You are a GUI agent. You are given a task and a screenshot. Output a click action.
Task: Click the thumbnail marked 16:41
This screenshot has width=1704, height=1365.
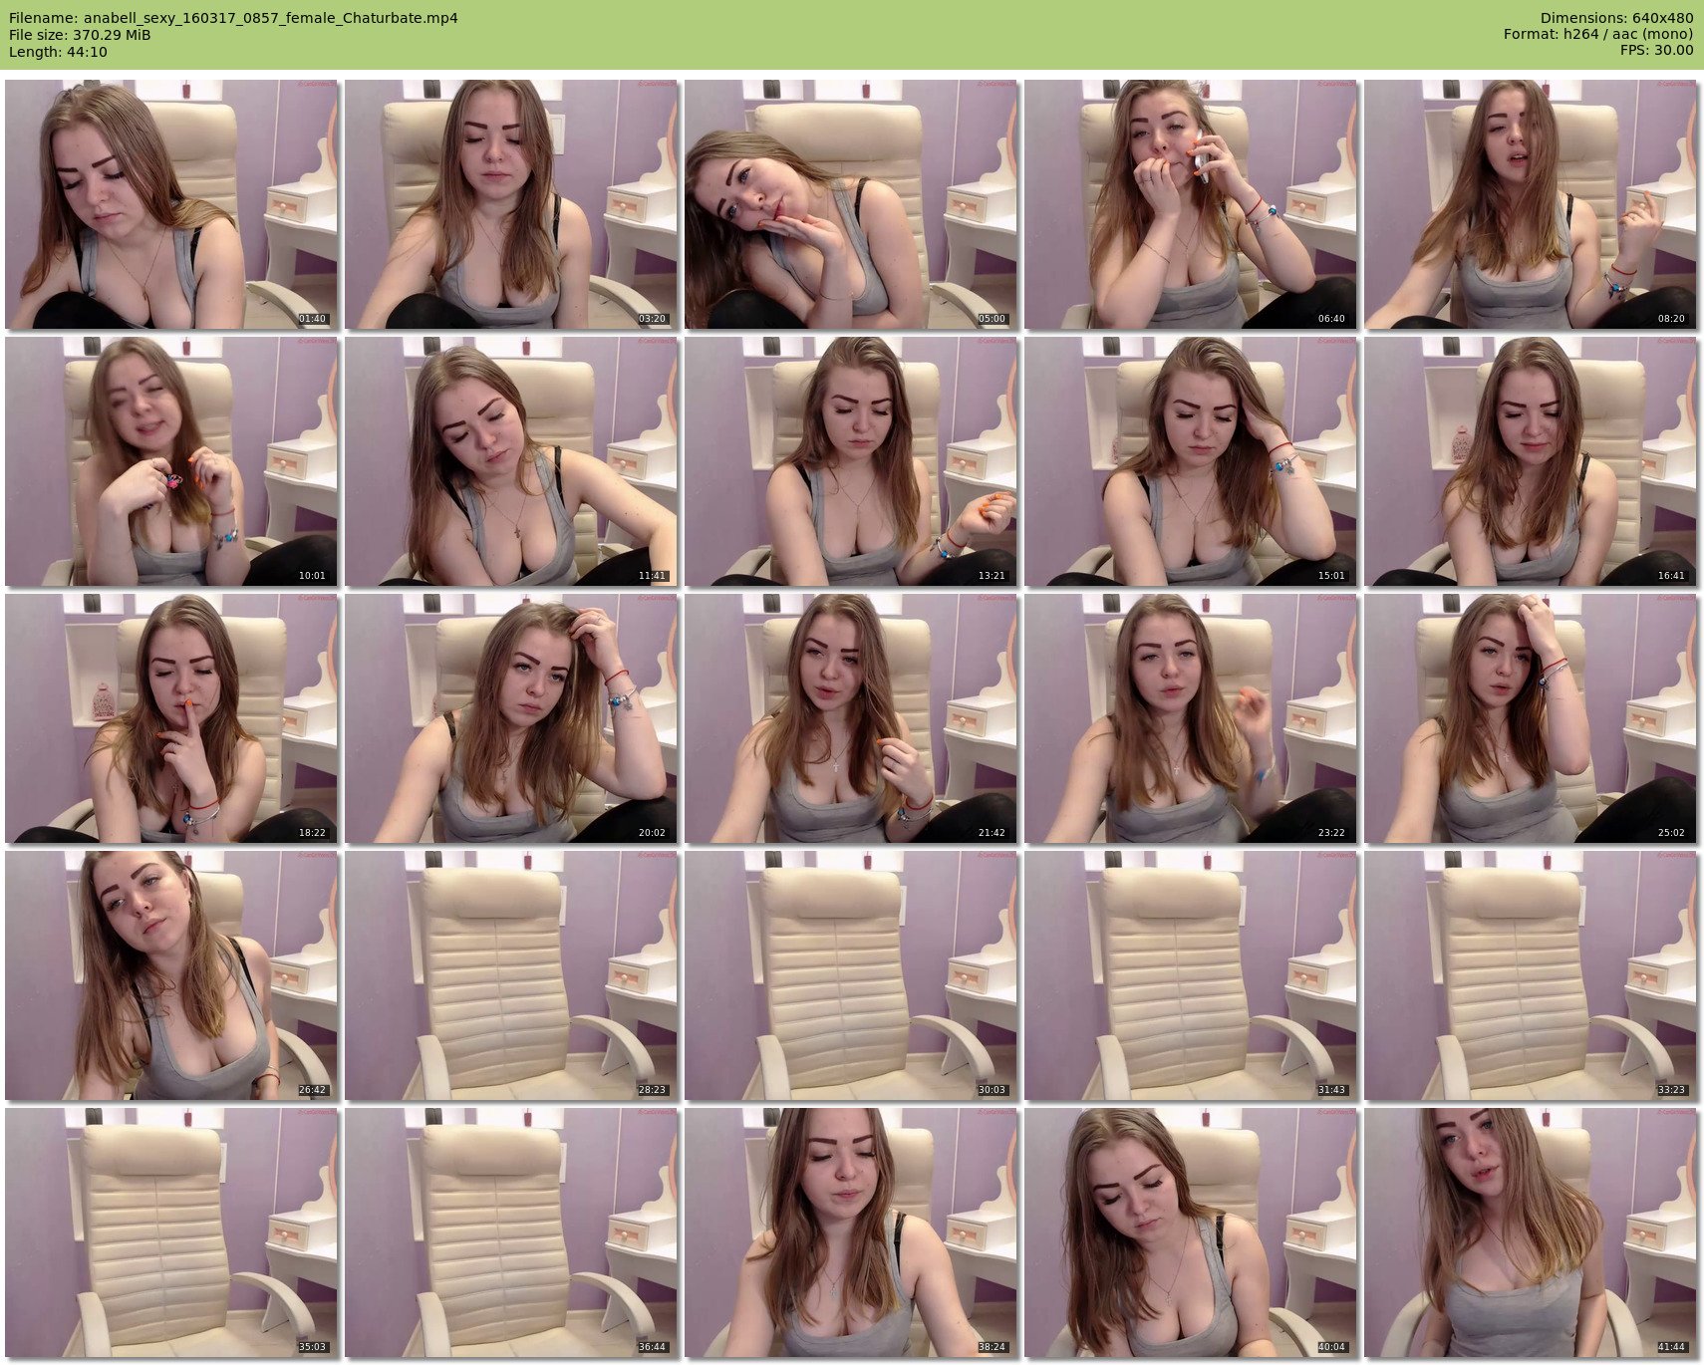pos(1530,461)
